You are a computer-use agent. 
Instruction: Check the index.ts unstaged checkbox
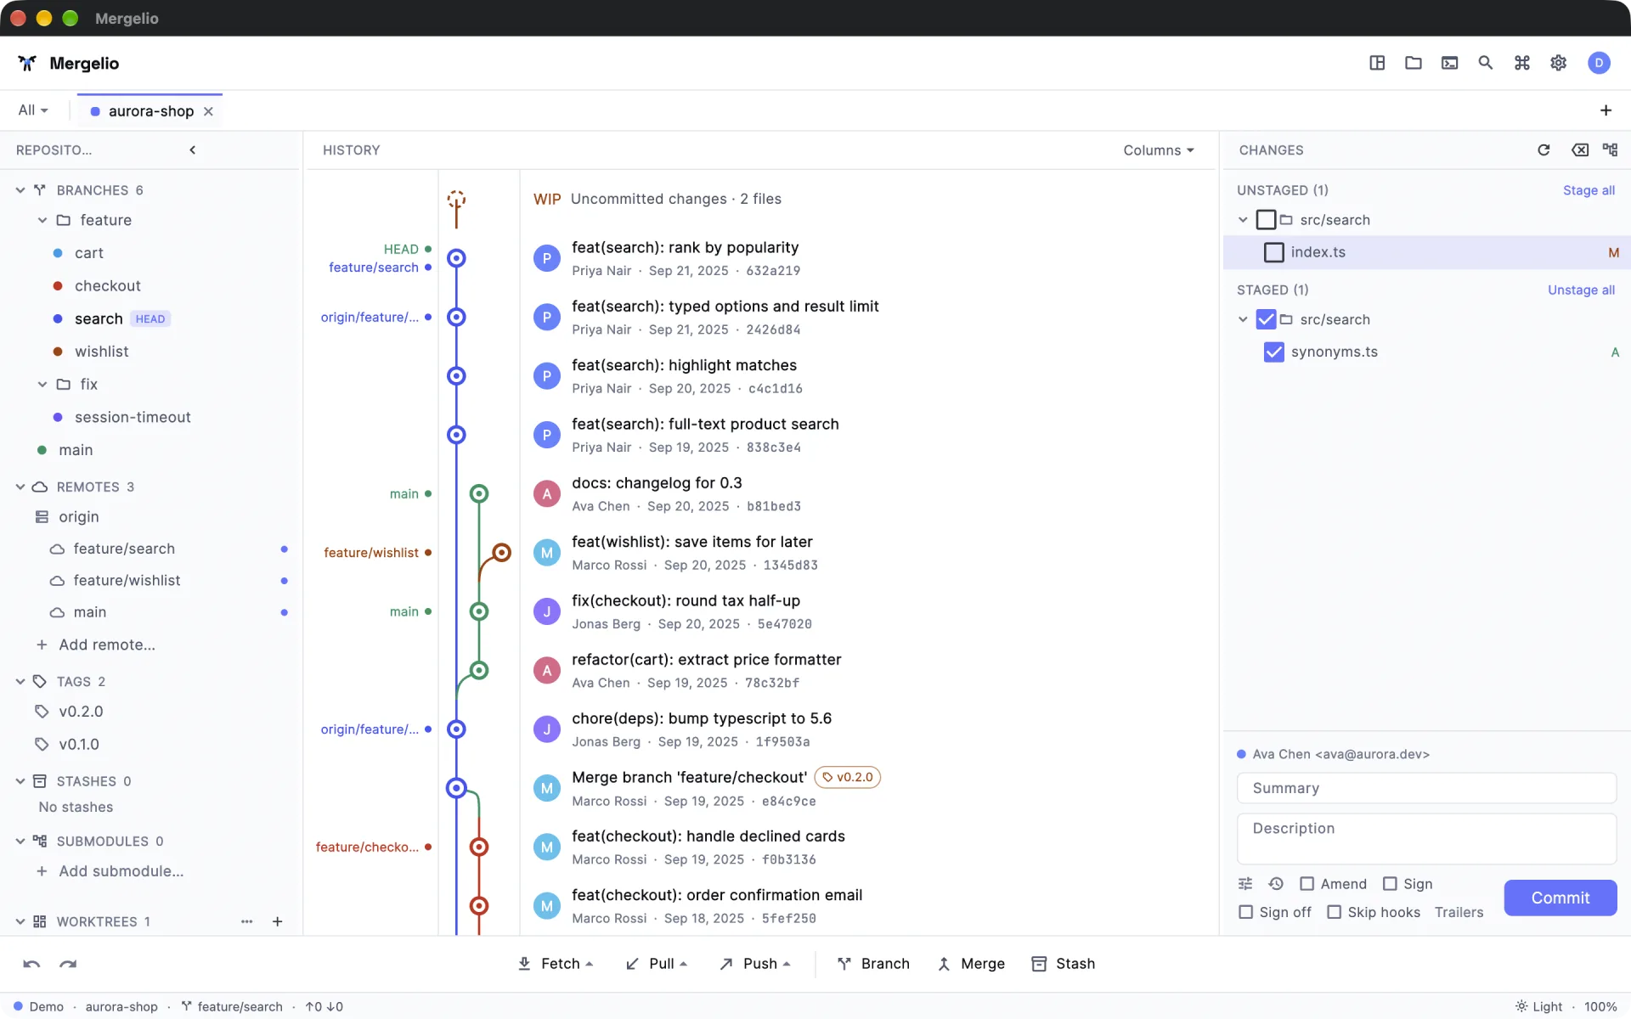tap(1274, 252)
